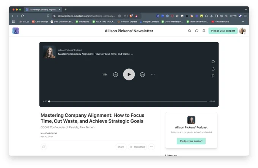258x168 pixels.
Task: Click the sidebar podcast avatar image
Action: 191,120
